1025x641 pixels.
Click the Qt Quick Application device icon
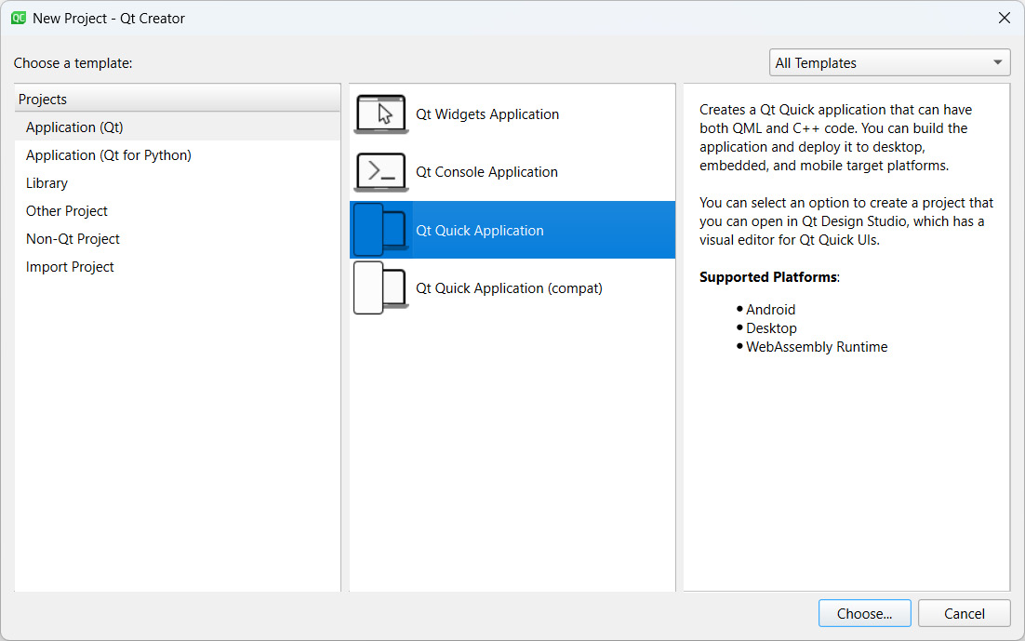(381, 230)
